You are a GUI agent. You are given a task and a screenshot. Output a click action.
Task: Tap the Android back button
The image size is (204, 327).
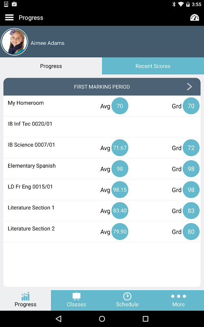click(59, 319)
